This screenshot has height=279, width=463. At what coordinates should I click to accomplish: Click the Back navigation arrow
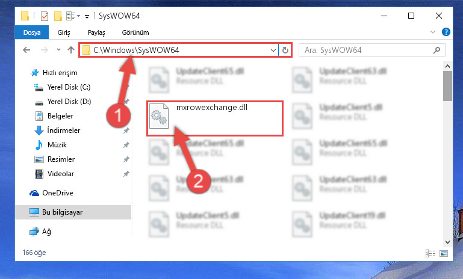(x=26, y=50)
